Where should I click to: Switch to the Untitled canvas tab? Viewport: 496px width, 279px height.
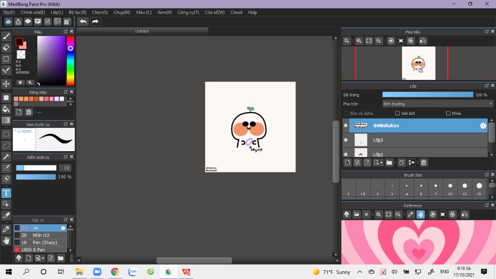(142, 31)
